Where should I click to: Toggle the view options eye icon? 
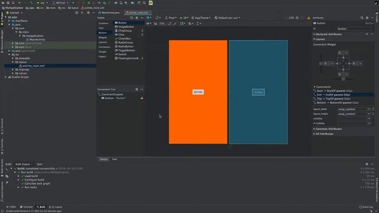point(149,24)
